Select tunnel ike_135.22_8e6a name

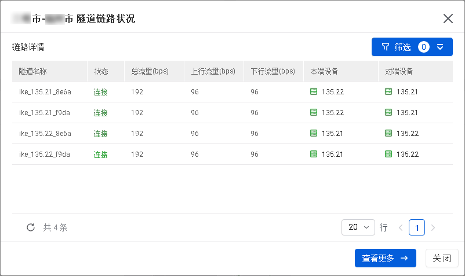pyautogui.click(x=45, y=134)
